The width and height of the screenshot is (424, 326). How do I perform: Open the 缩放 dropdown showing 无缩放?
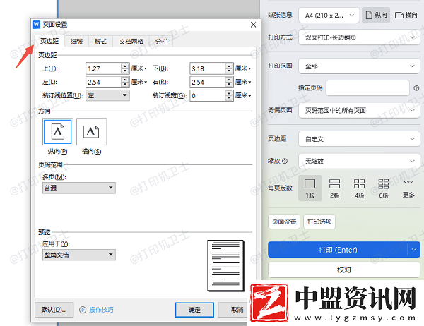point(360,162)
